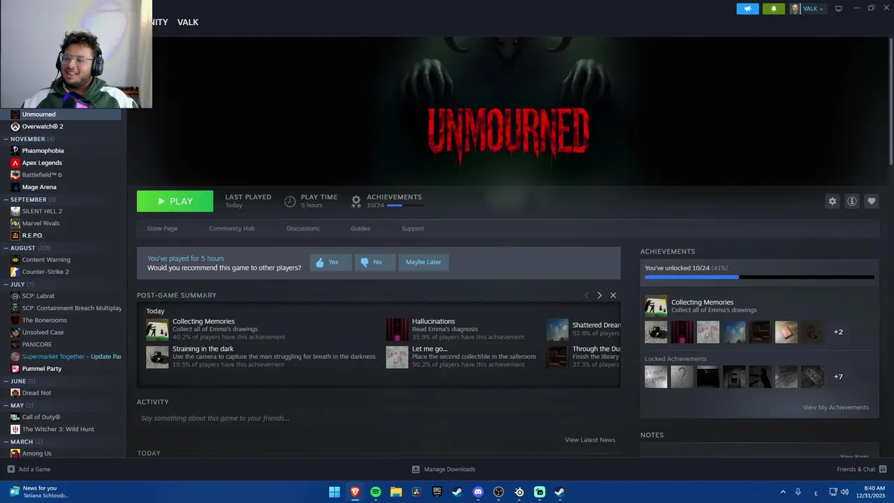Viewport: 894px width, 503px height.
Task: Open Straining in the dark achievement icon
Action: pyautogui.click(x=157, y=357)
